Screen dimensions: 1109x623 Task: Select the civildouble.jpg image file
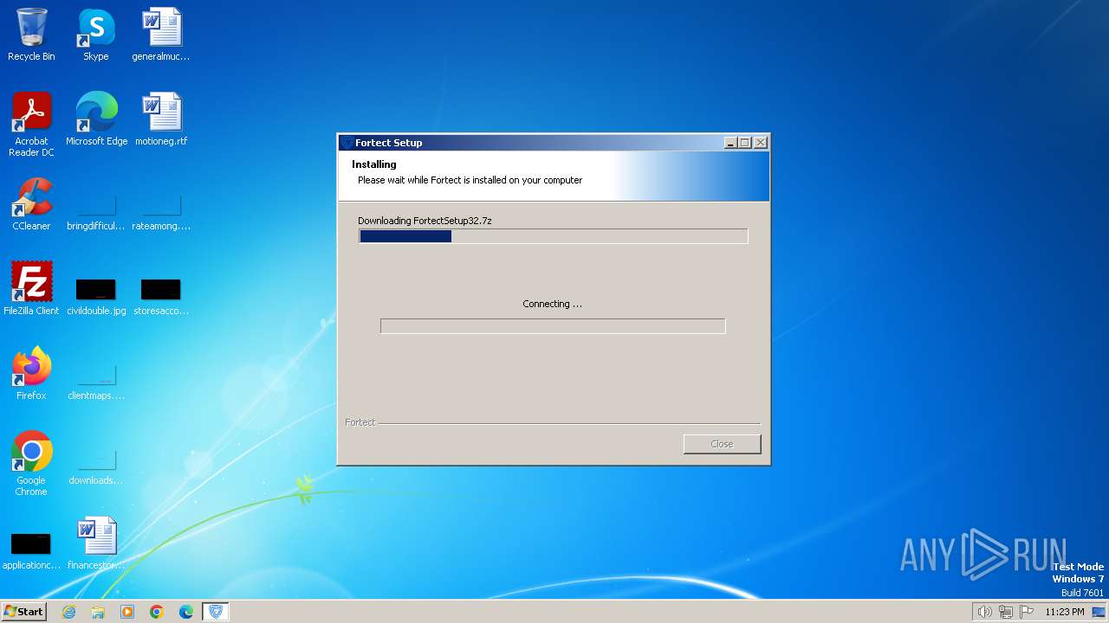[x=96, y=296]
